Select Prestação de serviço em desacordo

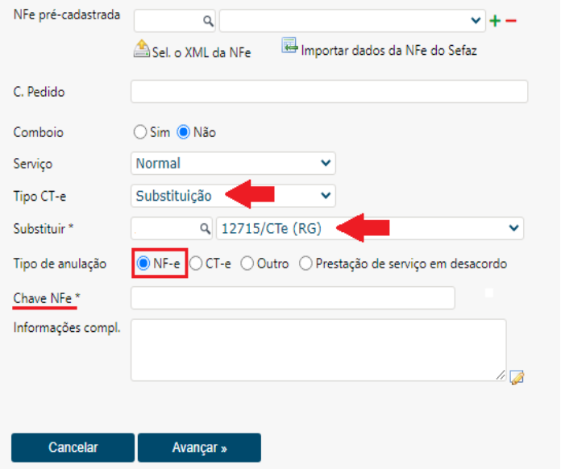click(x=305, y=264)
